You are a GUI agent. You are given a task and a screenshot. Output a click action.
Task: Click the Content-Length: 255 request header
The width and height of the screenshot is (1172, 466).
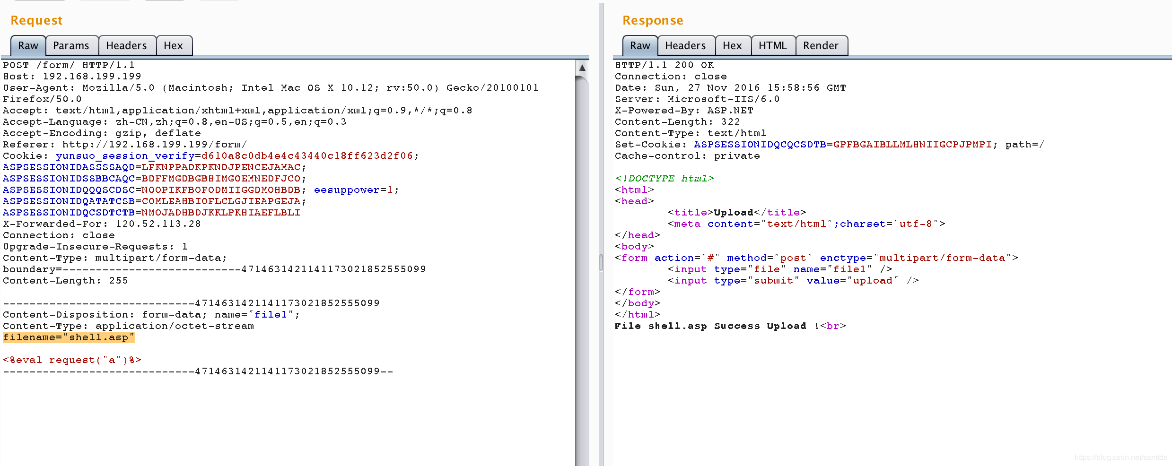pos(65,280)
